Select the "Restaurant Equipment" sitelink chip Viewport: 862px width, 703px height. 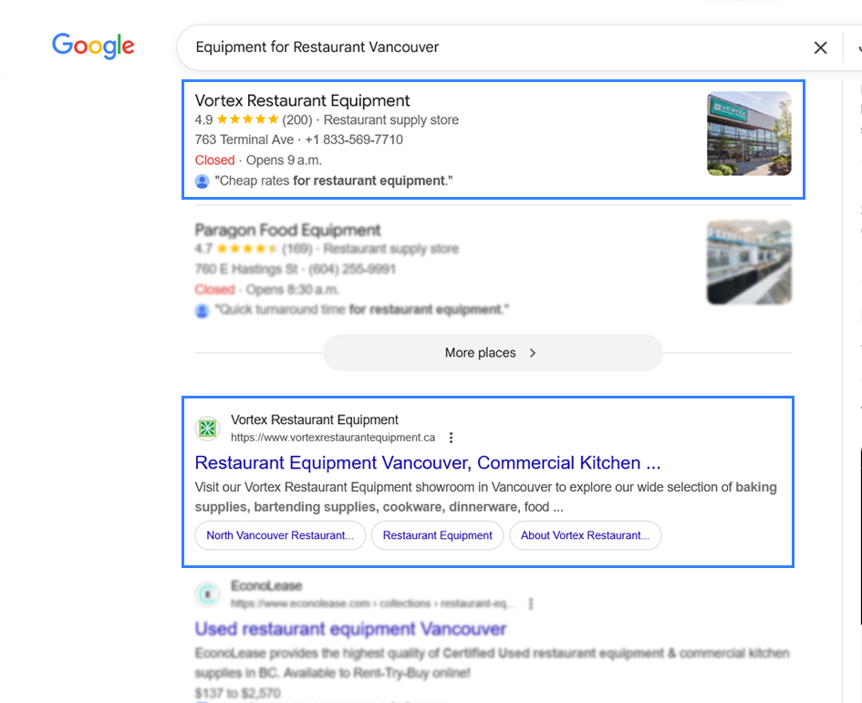(x=438, y=535)
